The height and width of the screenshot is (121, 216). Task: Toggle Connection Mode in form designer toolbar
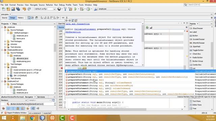point(32,18)
